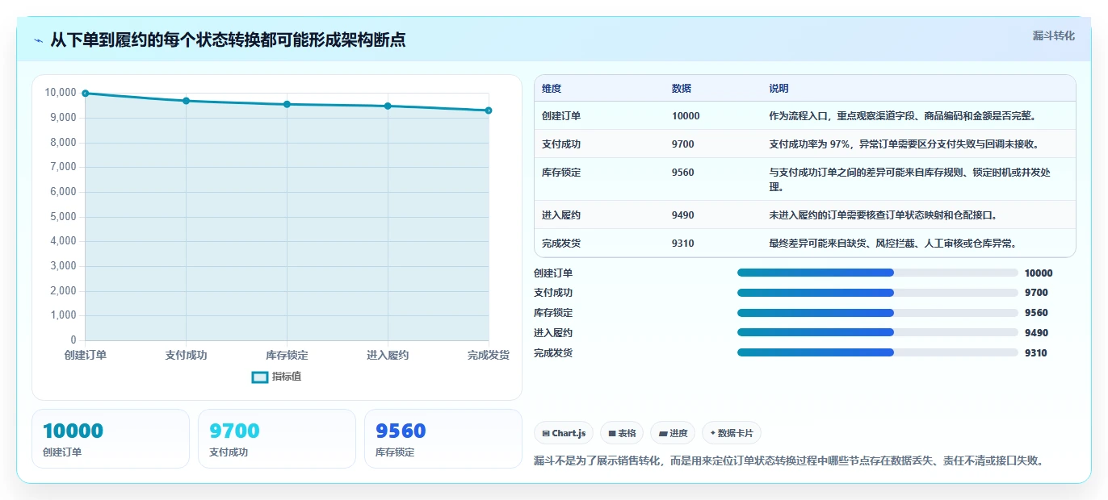The width and height of the screenshot is (1108, 500).
Task: Click the 1,000 y-axis tick label
Action: [63, 315]
